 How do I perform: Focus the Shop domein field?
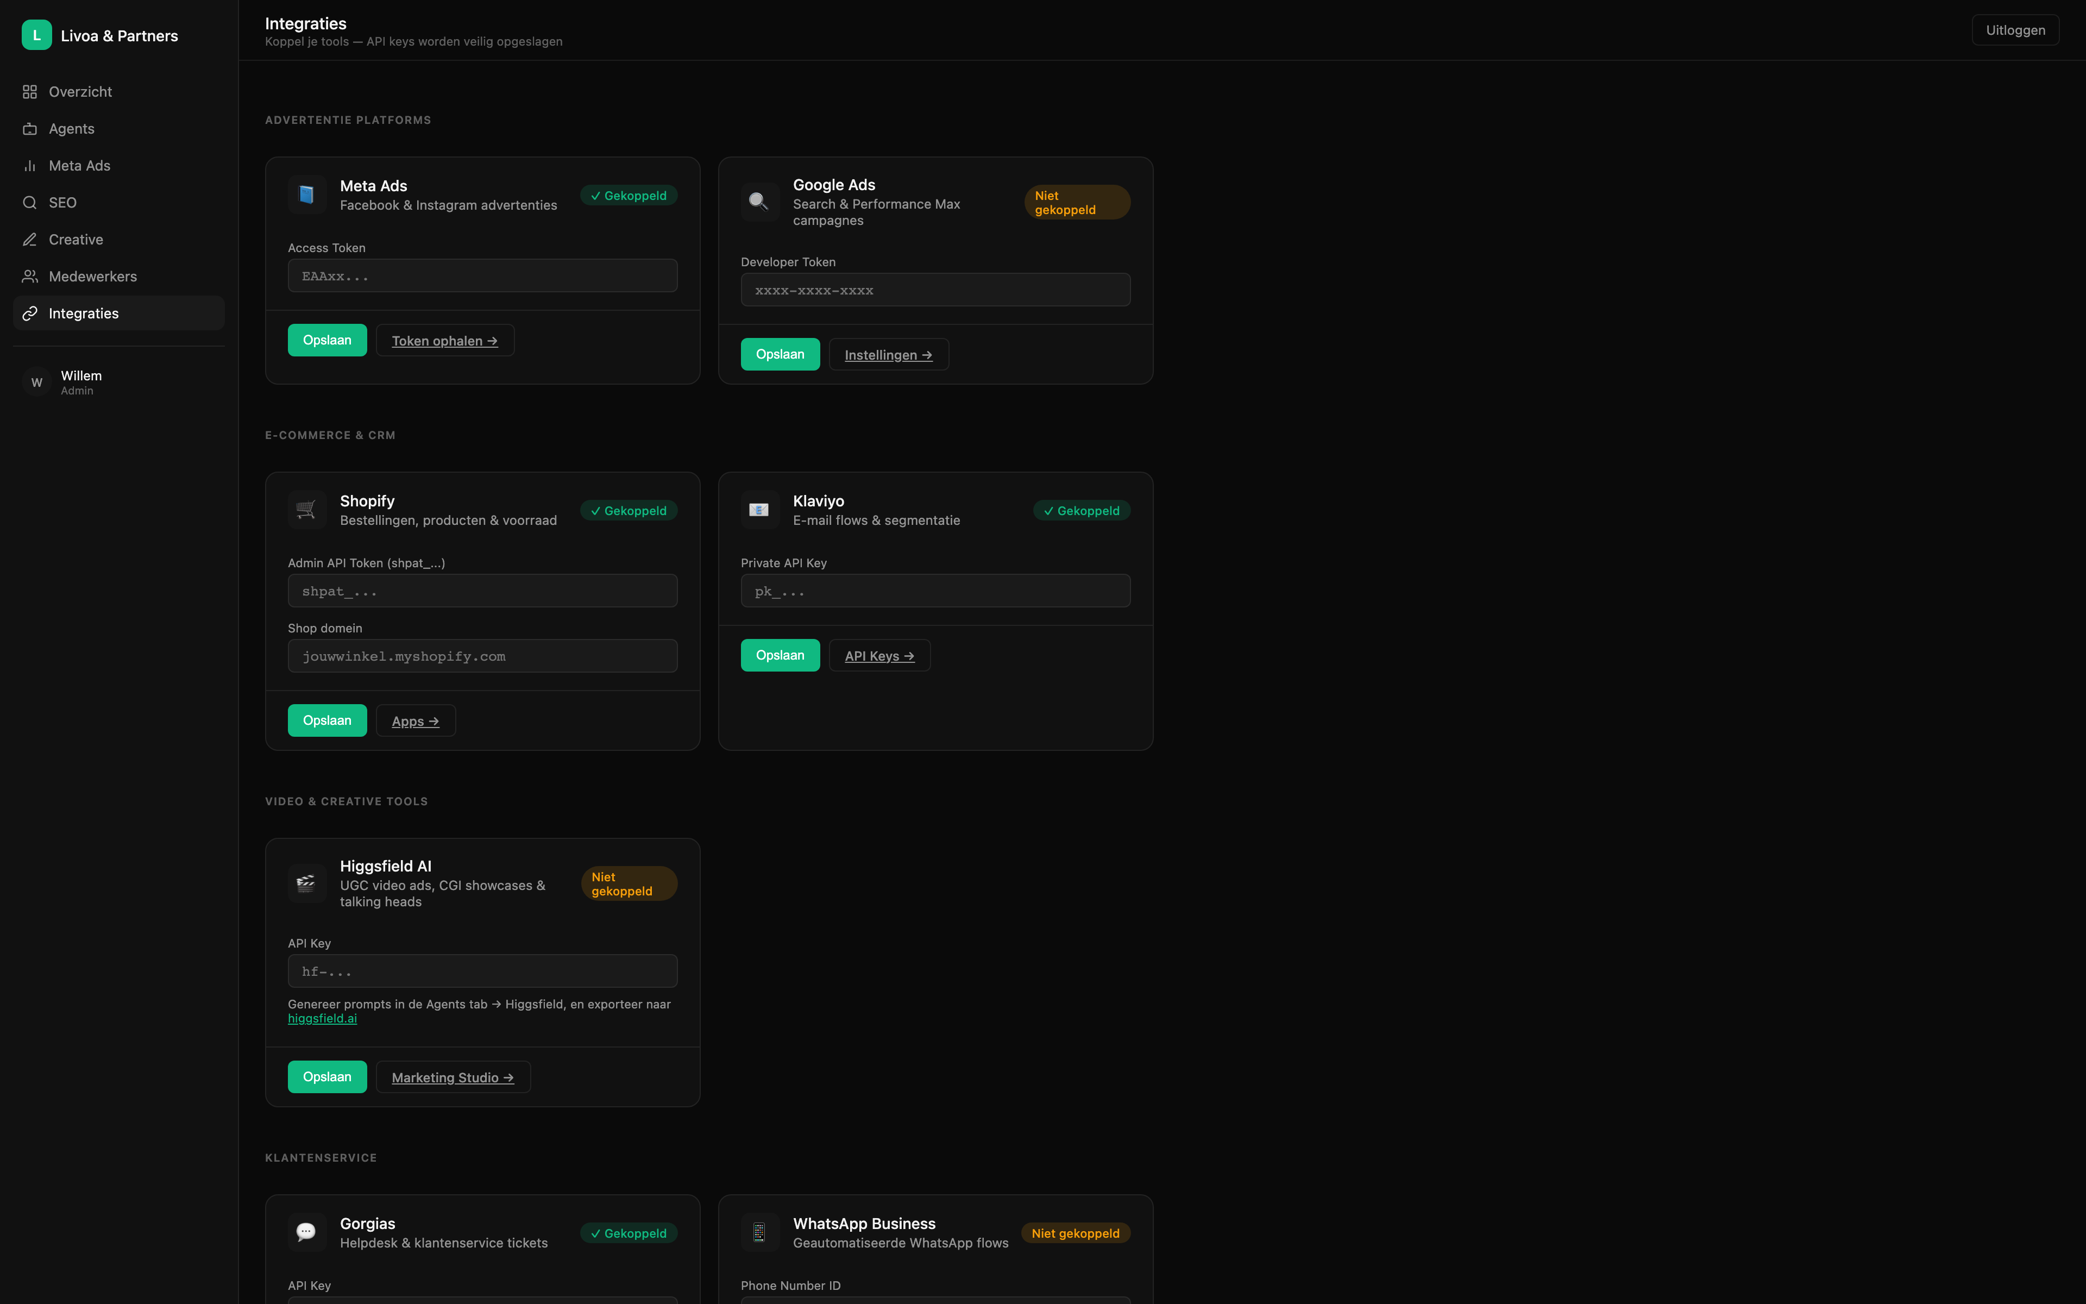click(483, 656)
